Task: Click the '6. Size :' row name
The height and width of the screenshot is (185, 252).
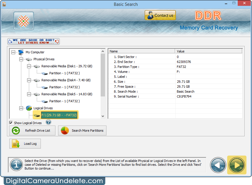Action: [119, 82]
